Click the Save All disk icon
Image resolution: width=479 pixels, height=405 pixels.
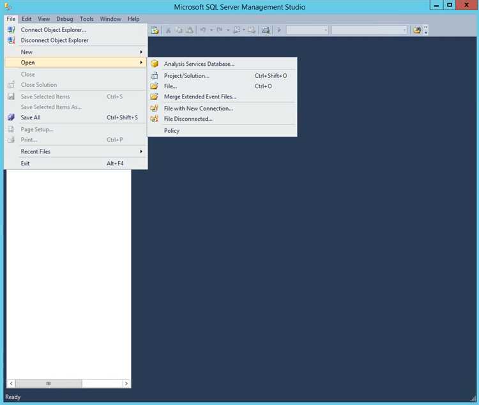coord(11,118)
